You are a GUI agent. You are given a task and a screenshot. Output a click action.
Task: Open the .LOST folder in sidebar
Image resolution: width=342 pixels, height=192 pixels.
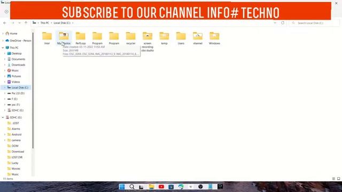click(15, 123)
